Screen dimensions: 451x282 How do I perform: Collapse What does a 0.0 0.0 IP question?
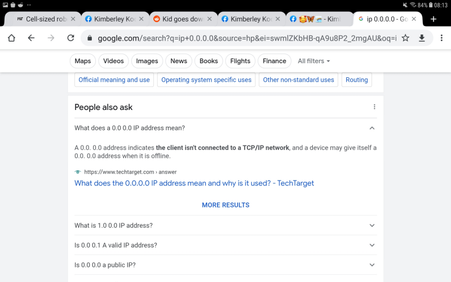(225, 128)
